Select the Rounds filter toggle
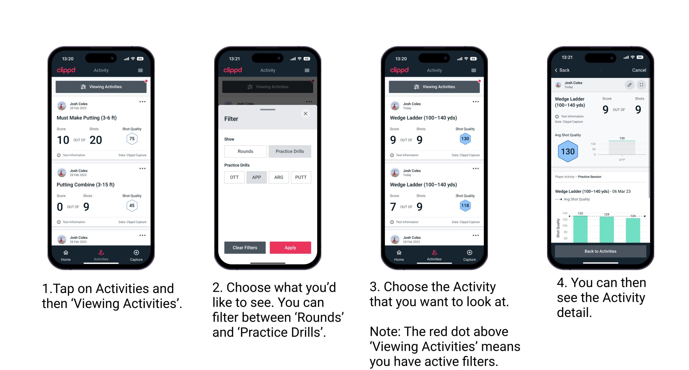 pyautogui.click(x=245, y=151)
